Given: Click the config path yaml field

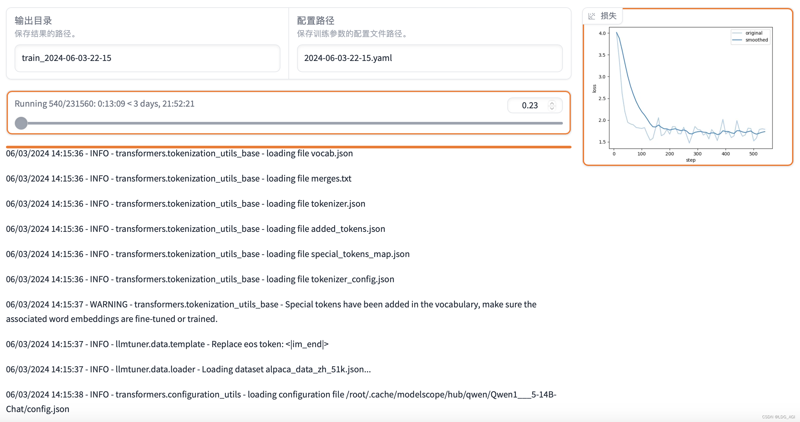Looking at the screenshot, I should [429, 58].
